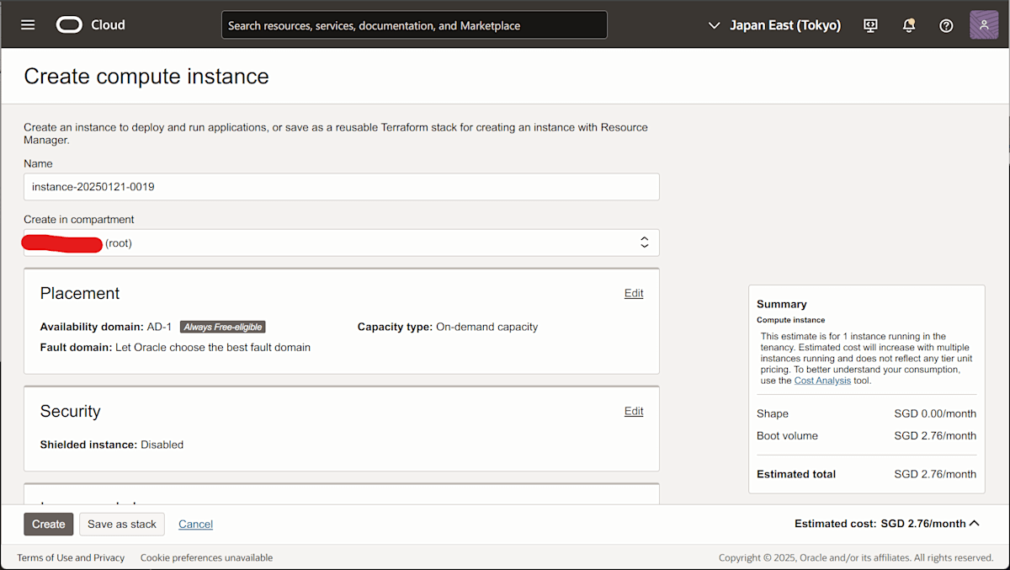The image size is (1010, 570).
Task: Click Save as stack
Action: 122,524
